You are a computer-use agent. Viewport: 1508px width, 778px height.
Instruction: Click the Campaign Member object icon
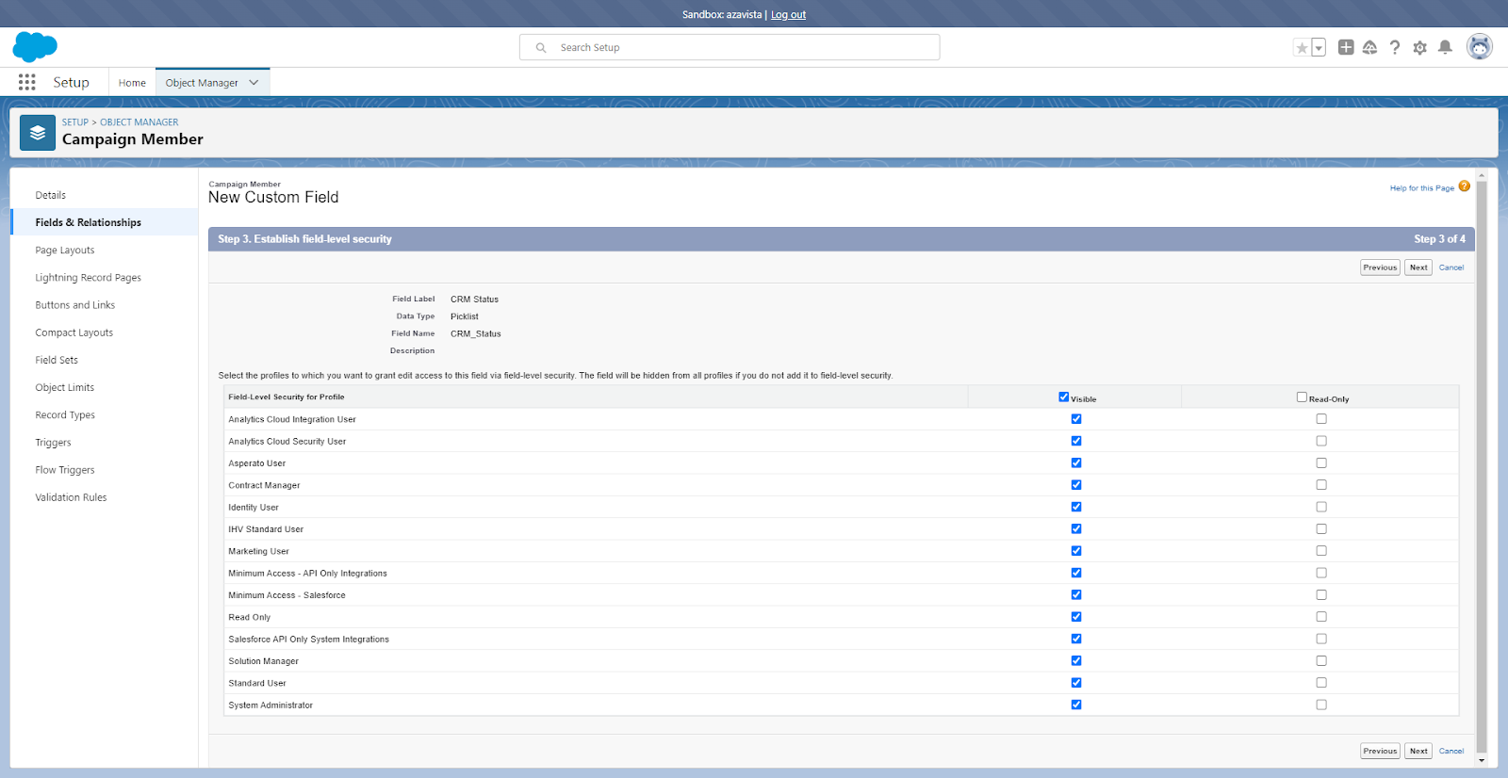(x=38, y=133)
